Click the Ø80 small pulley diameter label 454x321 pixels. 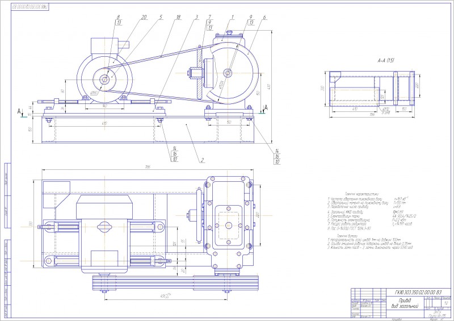(94, 93)
